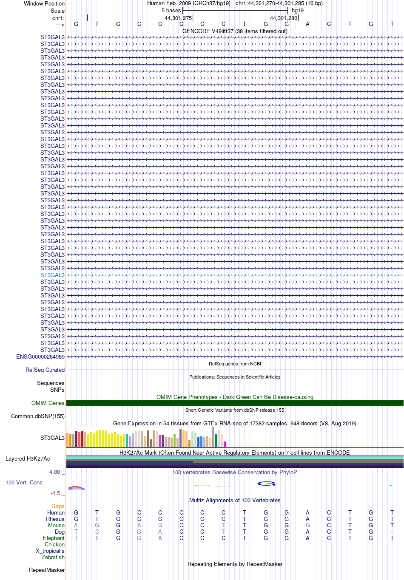
Task: Click the dark green OMIM gene bar
Action: [x=235, y=403]
